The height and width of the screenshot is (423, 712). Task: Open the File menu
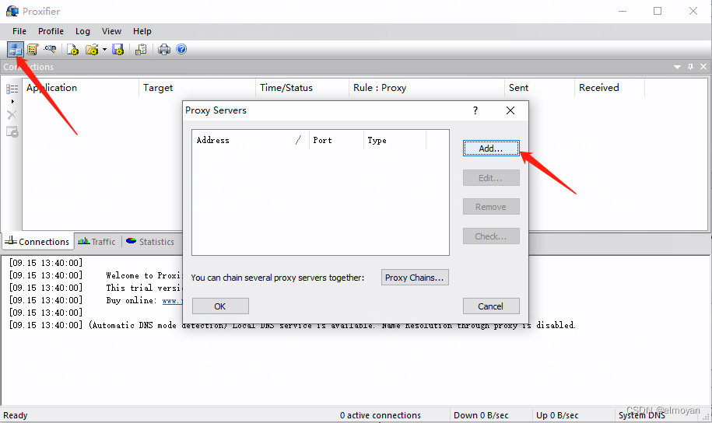click(19, 31)
